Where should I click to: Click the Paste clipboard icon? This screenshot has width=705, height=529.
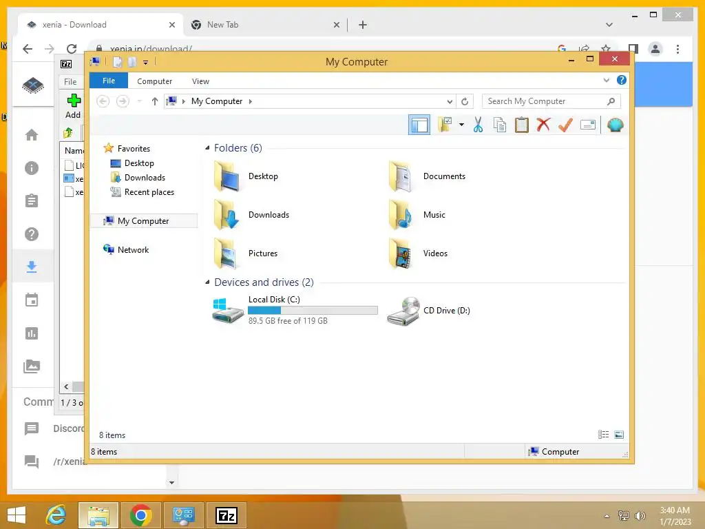click(x=522, y=125)
